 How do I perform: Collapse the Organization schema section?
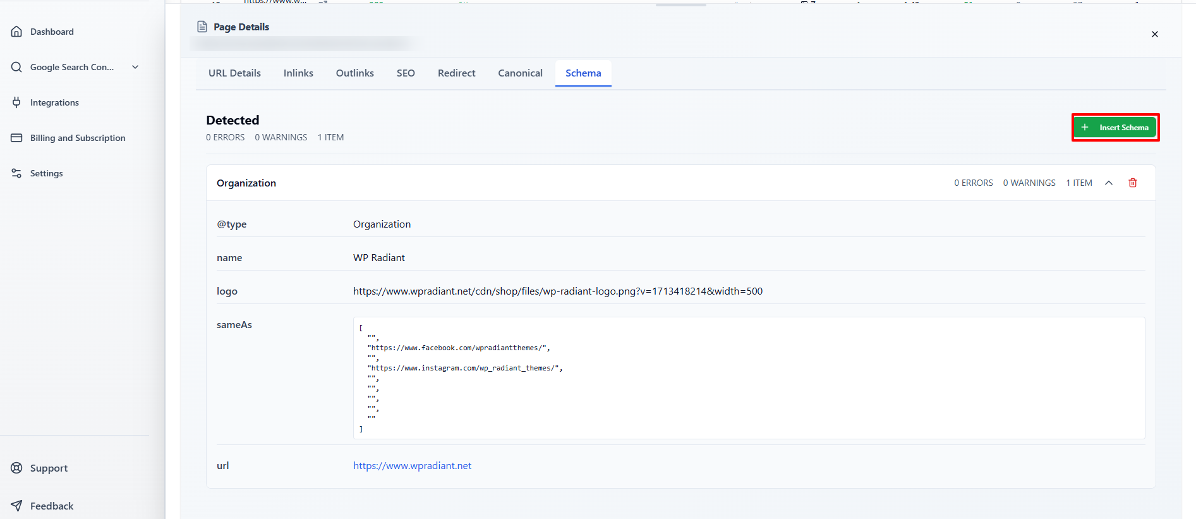point(1109,183)
